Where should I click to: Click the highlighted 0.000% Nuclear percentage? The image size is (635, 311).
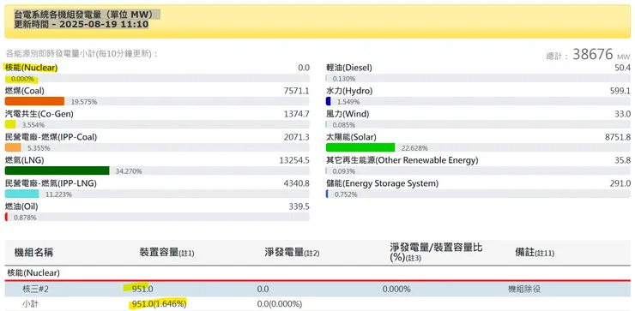coord(22,79)
